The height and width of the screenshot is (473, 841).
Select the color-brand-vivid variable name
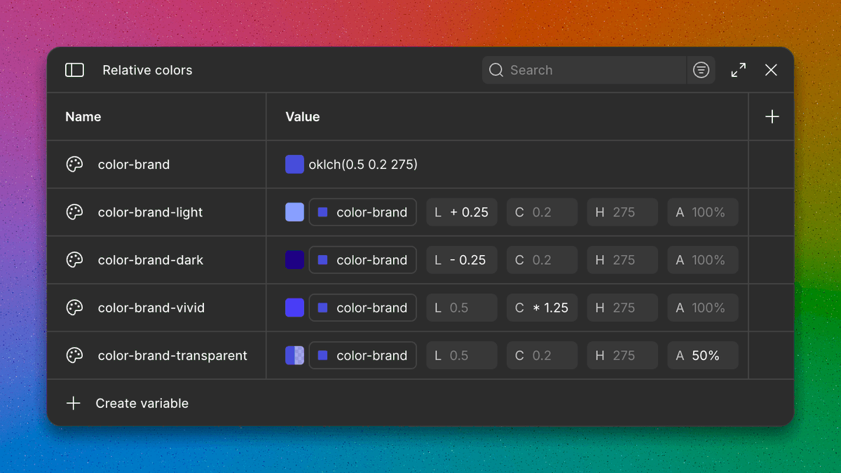(151, 308)
